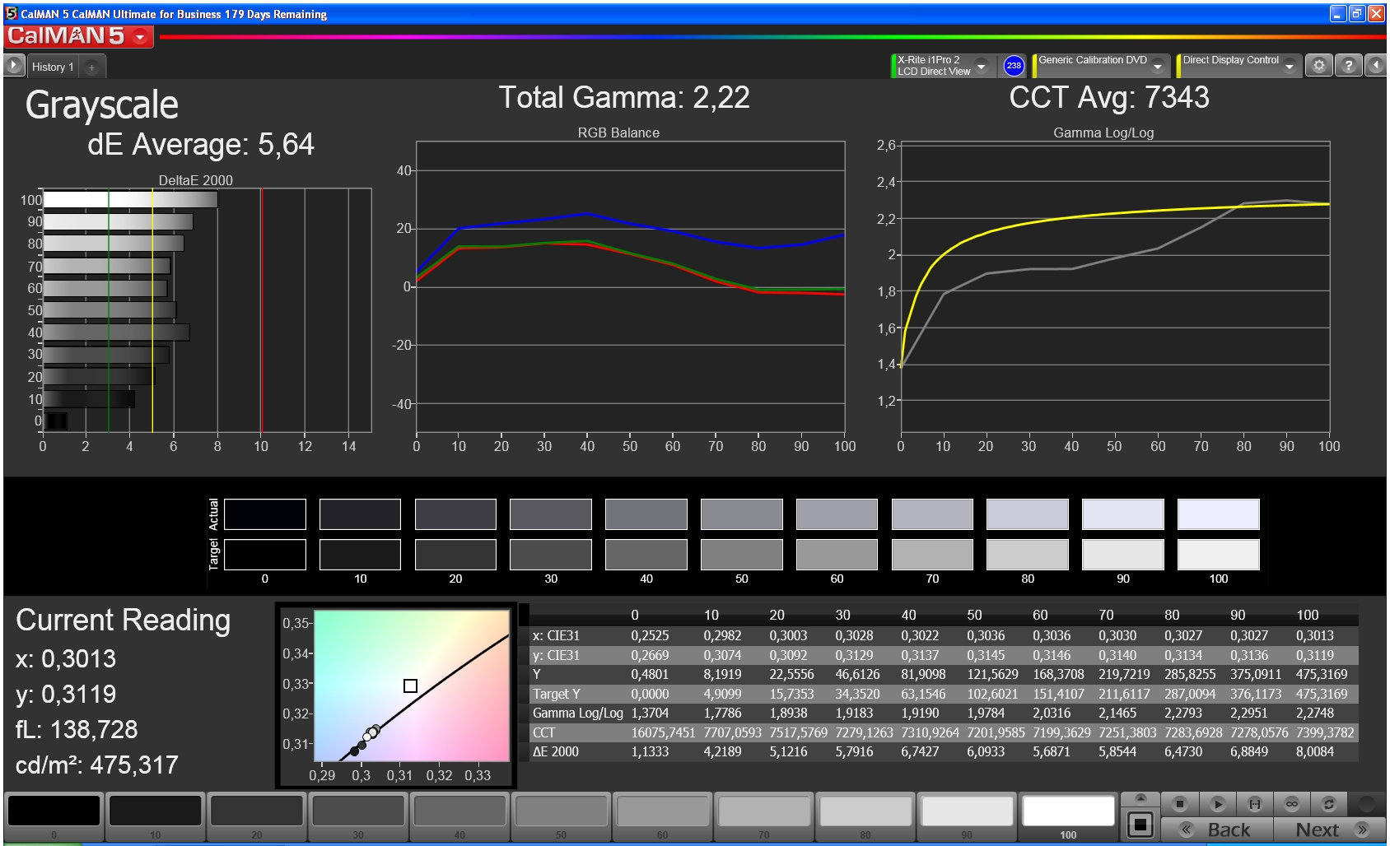Image resolution: width=1390 pixels, height=846 pixels.
Task: Expand the Direct Display Control dropdown
Action: pyautogui.click(x=1290, y=66)
